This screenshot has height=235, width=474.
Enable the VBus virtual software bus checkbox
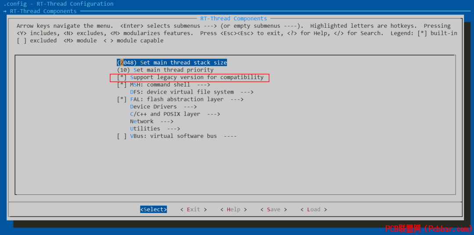coord(122,136)
